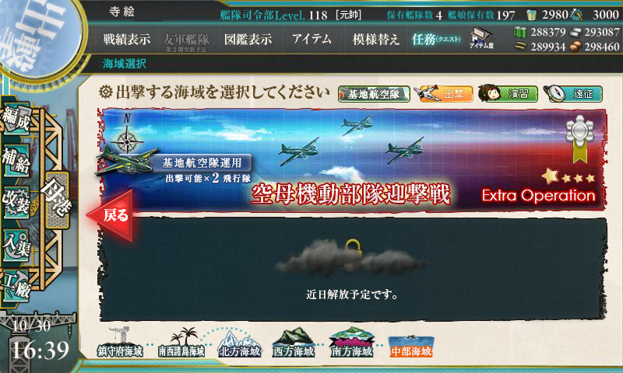The width and height of the screenshot is (623, 373).
Task: Select 鎮守府海域 world icon
Action: tap(120, 343)
